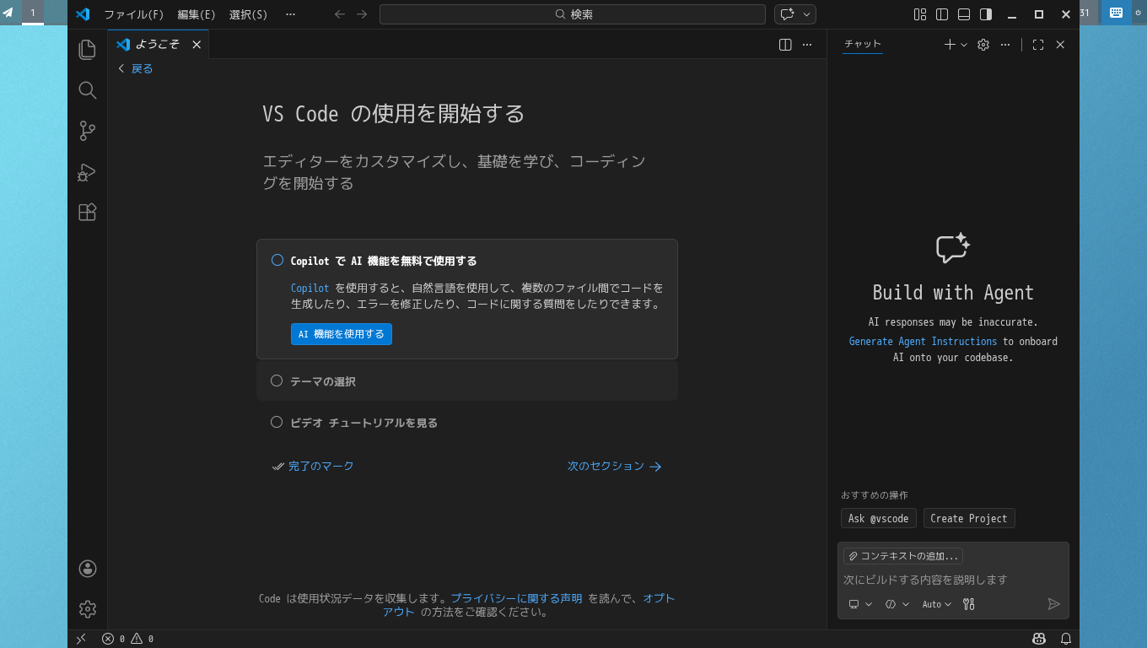Open the Extensions view
The width and height of the screenshot is (1147, 648).
click(x=87, y=213)
